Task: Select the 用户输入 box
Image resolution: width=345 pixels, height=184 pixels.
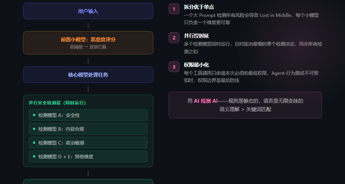Action: [88, 11]
